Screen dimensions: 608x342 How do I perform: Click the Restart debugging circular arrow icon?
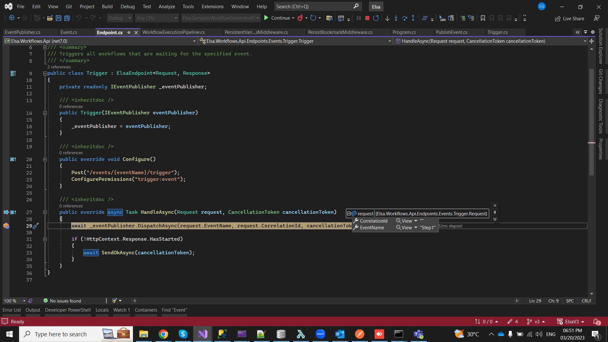click(x=376, y=18)
